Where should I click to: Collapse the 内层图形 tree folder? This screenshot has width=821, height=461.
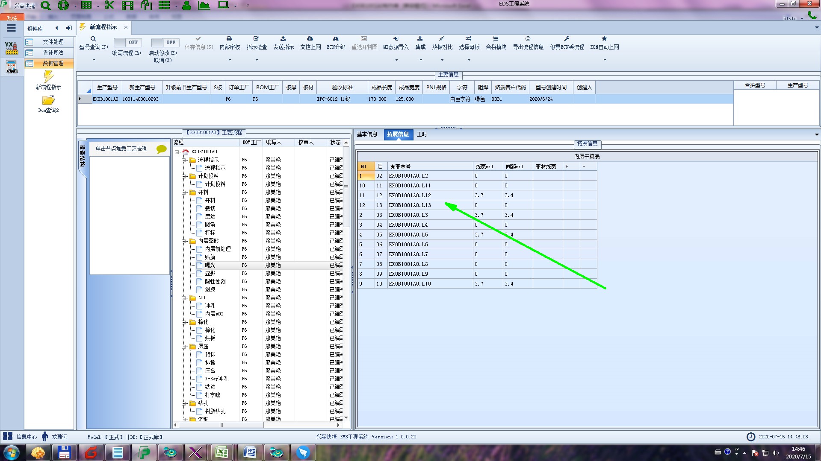click(184, 241)
